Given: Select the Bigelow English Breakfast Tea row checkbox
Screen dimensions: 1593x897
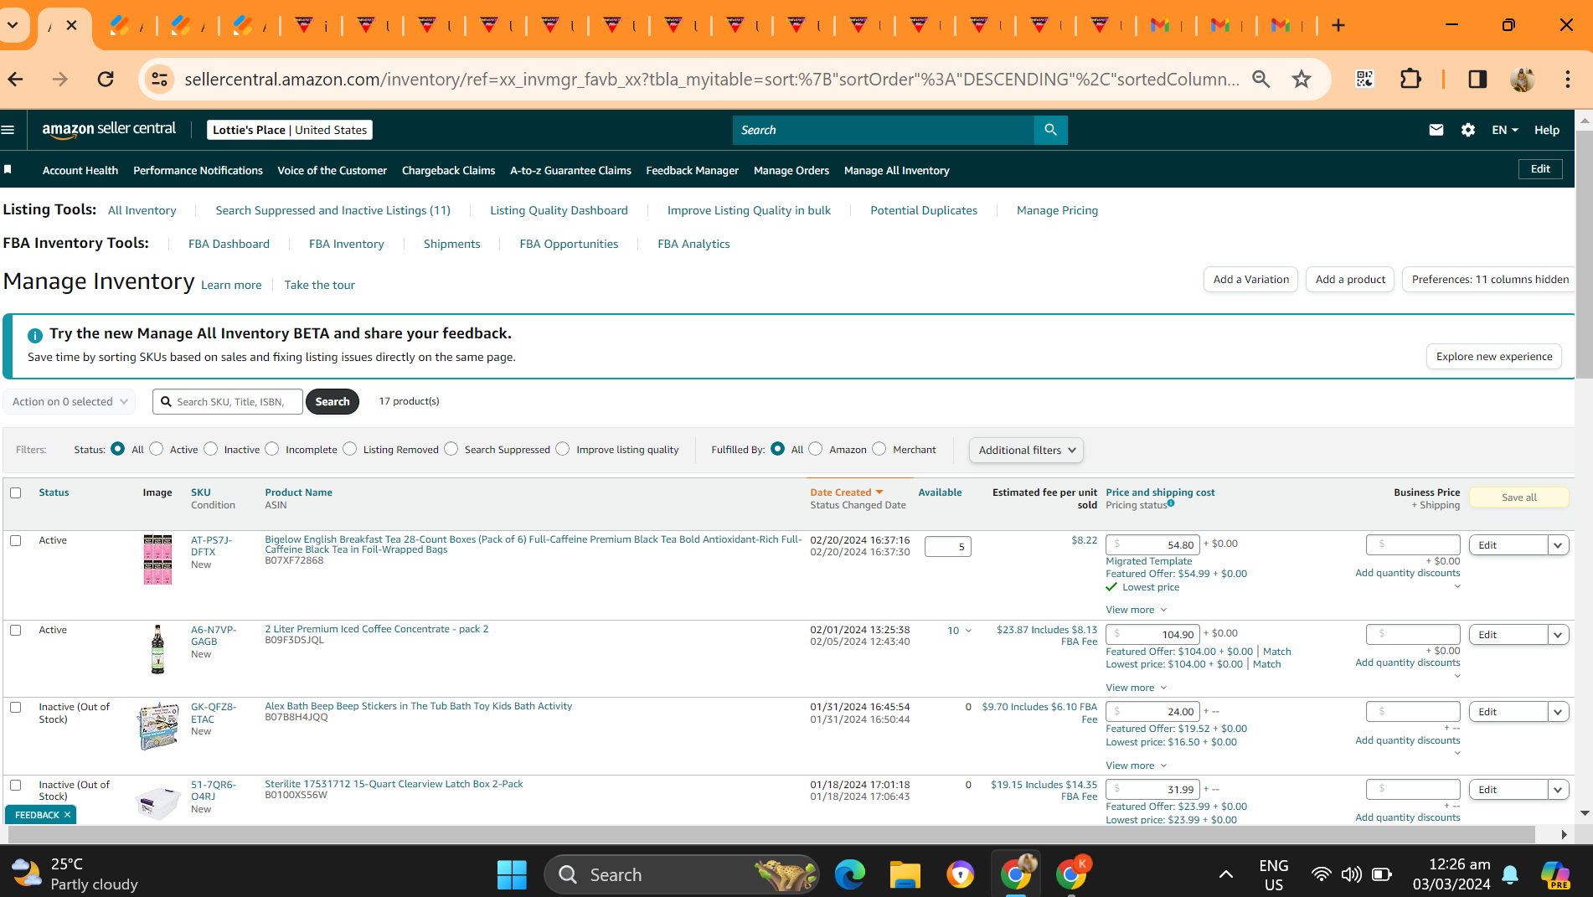Looking at the screenshot, I should (x=16, y=540).
